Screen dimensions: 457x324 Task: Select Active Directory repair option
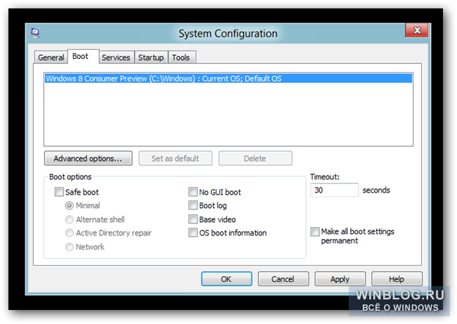pos(70,233)
